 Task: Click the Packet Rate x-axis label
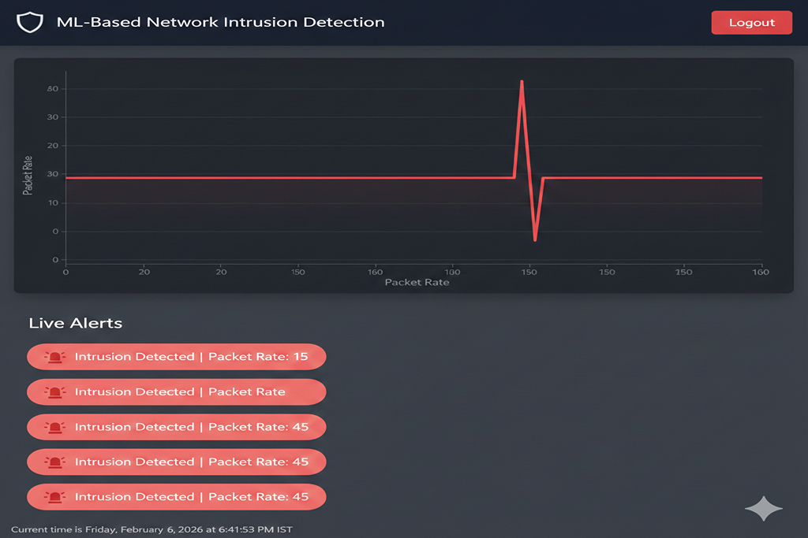tap(417, 282)
